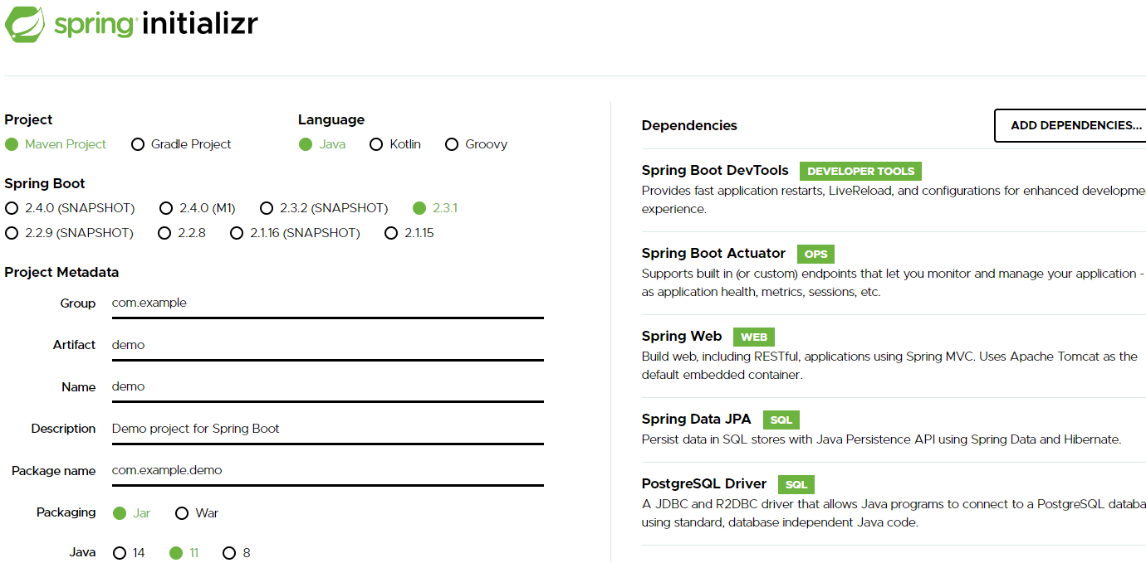This screenshot has width=1146, height=563.
Task: Click the Spring Boot section heading
Action: (45, 183)
